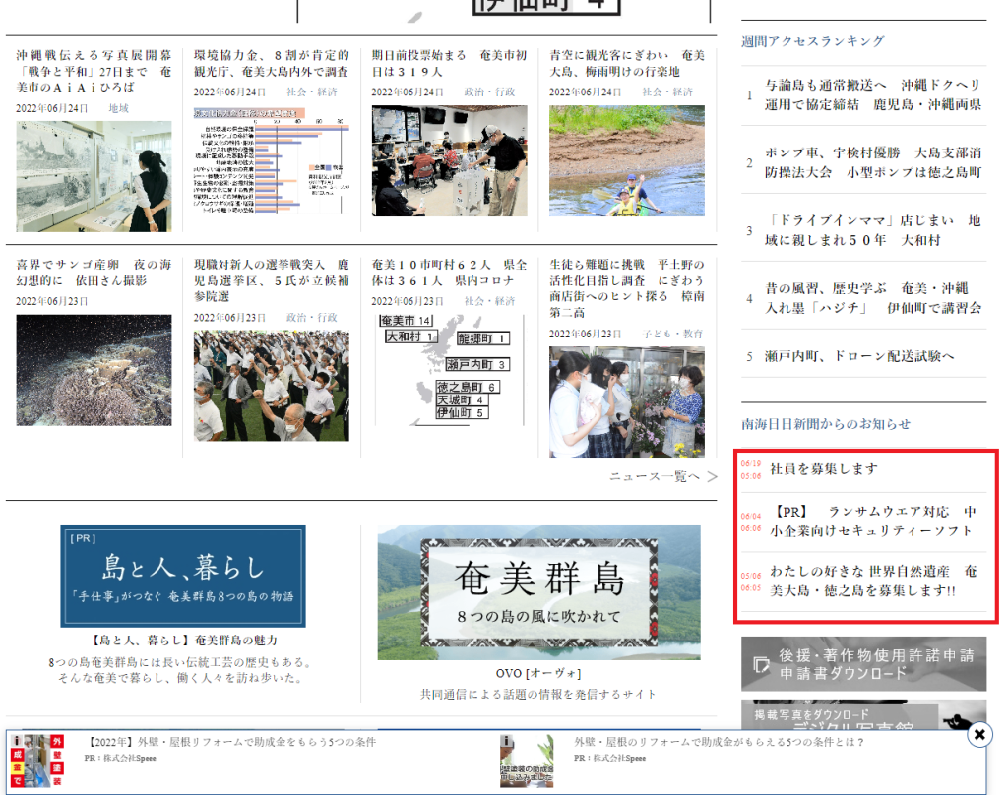Open ranking item ポンプ車、宇検村優勝
Viewport: 1008px width, 795px height.
click(x=873, y=162)
